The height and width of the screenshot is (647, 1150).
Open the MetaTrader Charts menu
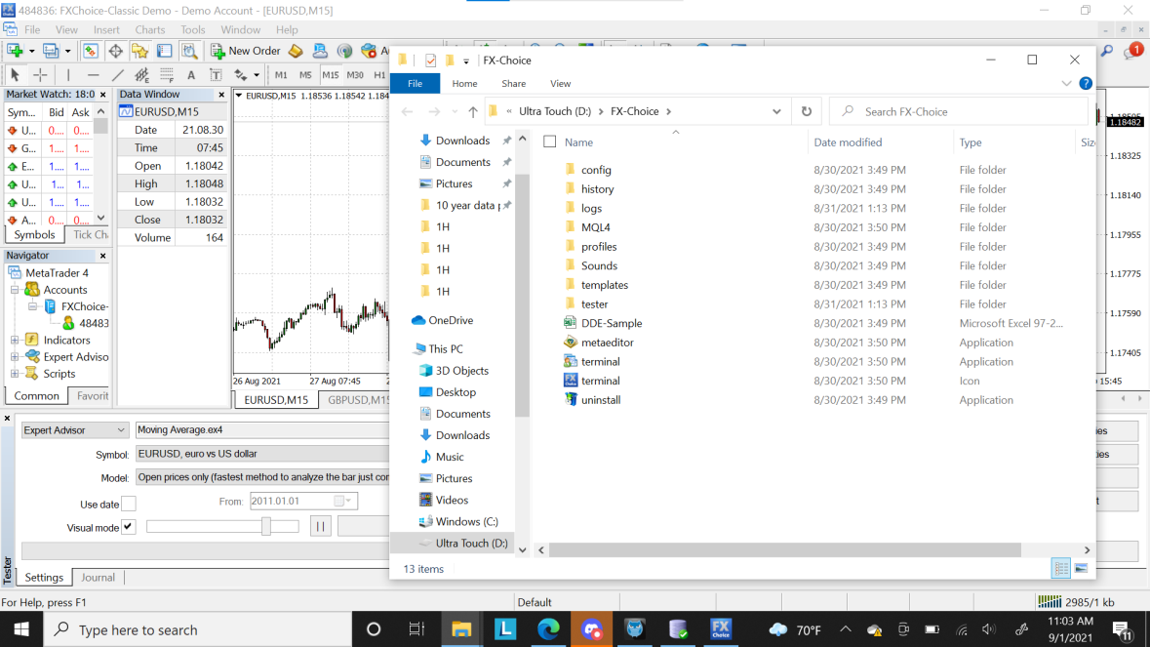[149, 29]
